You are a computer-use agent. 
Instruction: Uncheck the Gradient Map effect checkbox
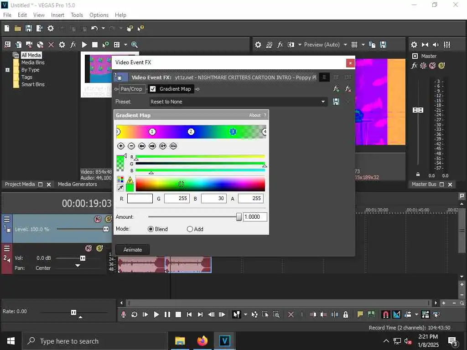tap(153, 89)
